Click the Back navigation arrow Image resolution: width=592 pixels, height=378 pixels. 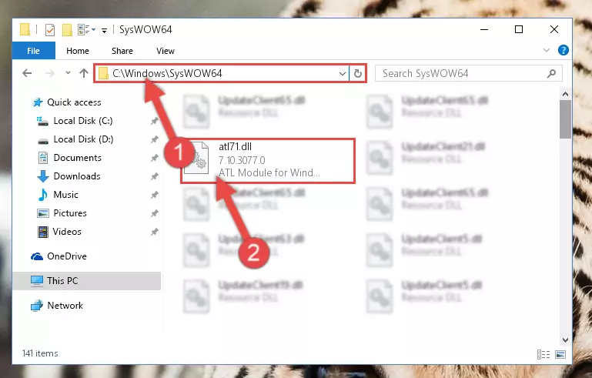point(27,73)
